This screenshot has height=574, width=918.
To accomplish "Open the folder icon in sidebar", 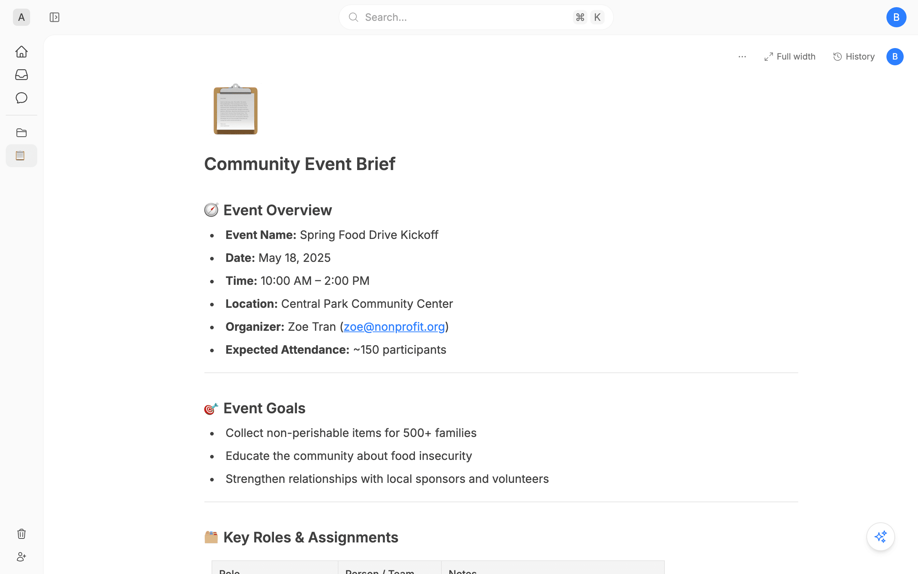I will [22, 133].
